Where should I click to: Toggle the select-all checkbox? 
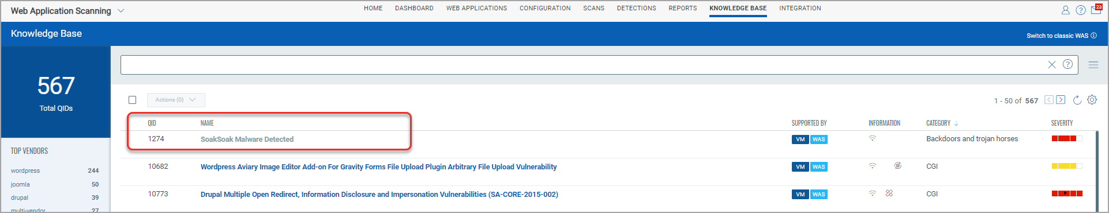click(x=132, y=100)
